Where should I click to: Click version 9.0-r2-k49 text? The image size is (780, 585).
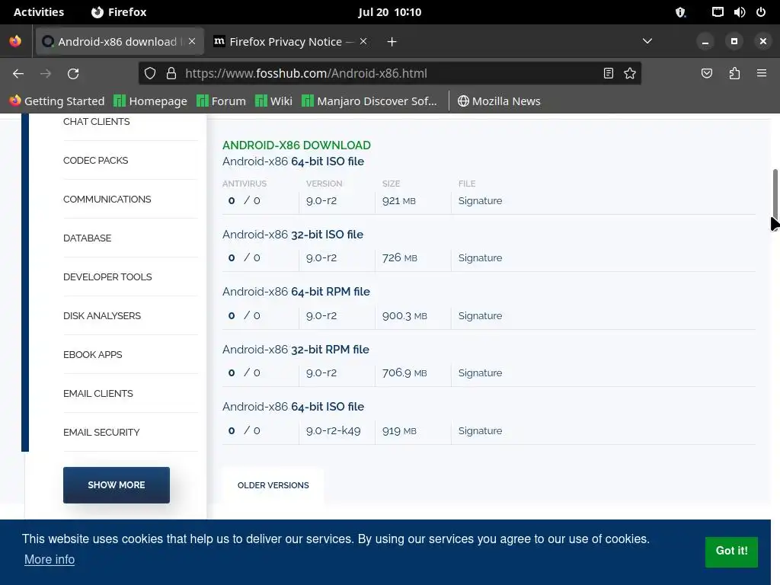click(334, 431)
